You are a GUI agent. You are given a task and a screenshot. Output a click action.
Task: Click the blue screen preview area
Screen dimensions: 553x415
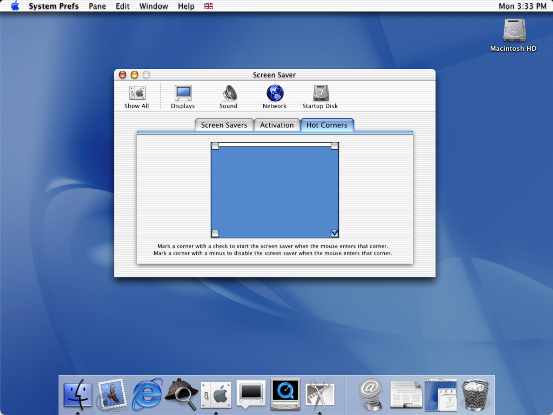click(275, 190)
